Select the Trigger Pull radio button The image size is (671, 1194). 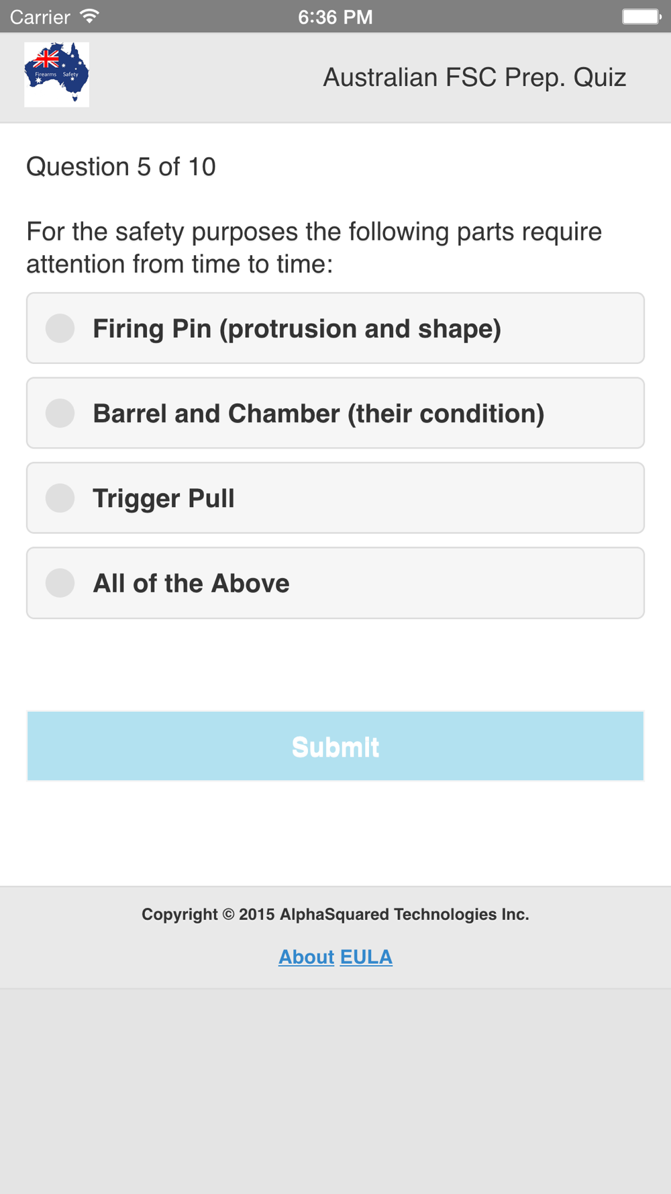[x=60, y=498]
